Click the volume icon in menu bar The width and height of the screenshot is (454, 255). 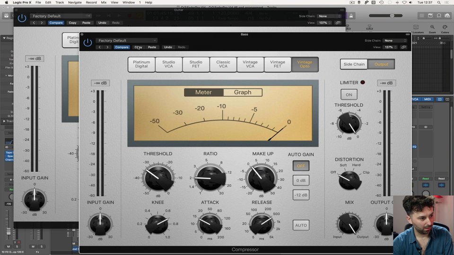(410, 2)
